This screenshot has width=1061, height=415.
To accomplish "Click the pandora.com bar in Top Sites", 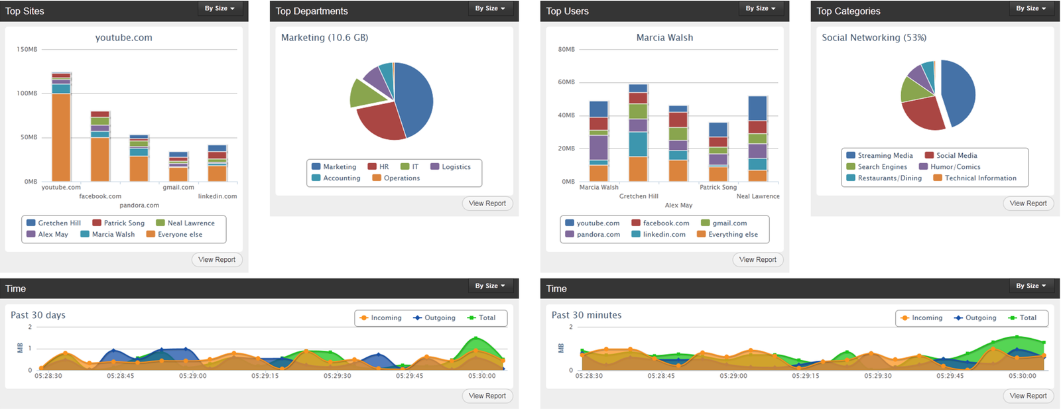I will (x=139, y=158).
